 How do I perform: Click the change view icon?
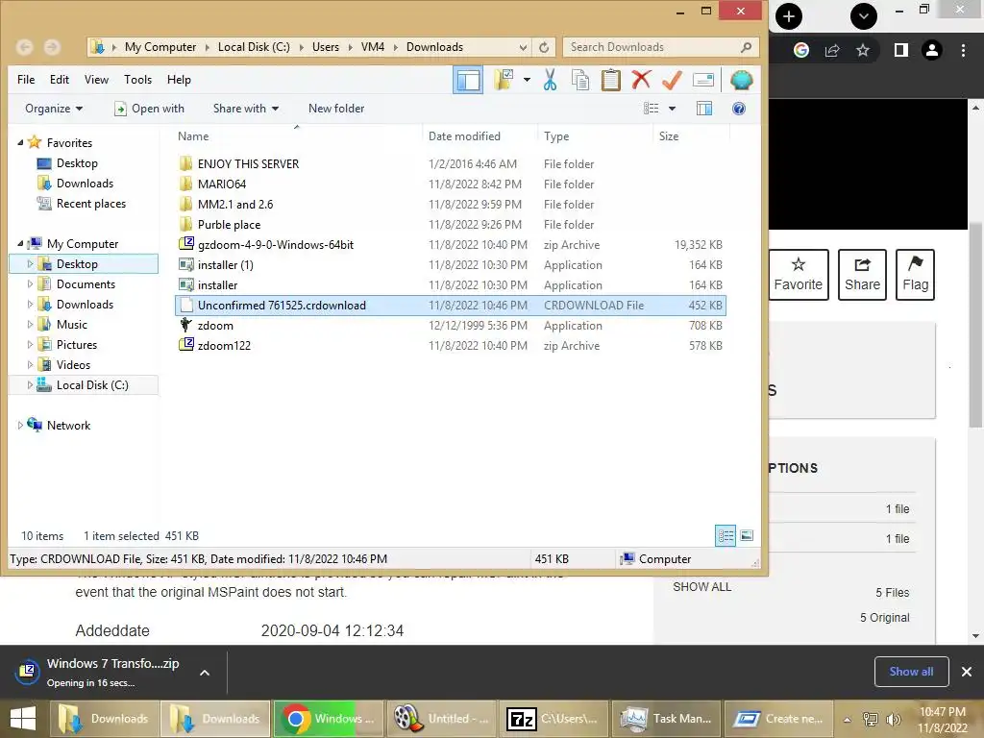[x=652, y=109]
